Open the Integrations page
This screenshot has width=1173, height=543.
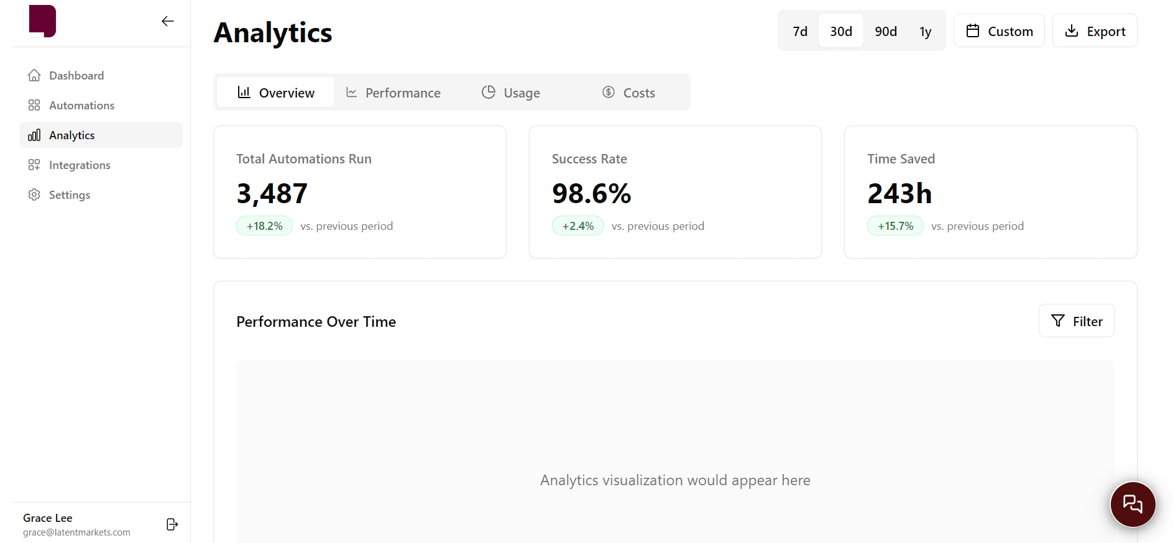(x=101, y=165)
